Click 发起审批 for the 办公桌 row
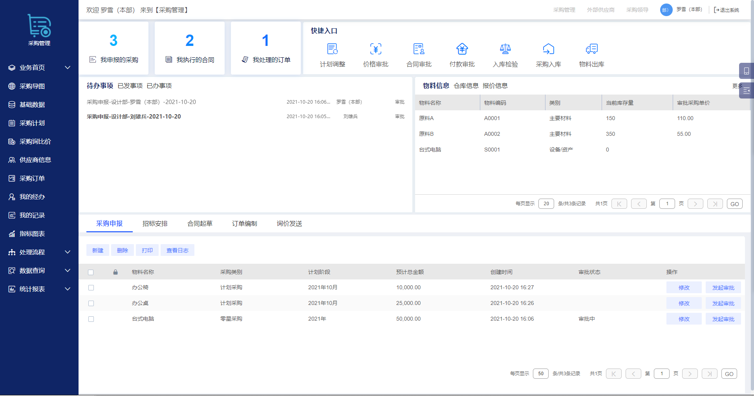This screenshot has height=396, width=754. [x=723, y=303]
